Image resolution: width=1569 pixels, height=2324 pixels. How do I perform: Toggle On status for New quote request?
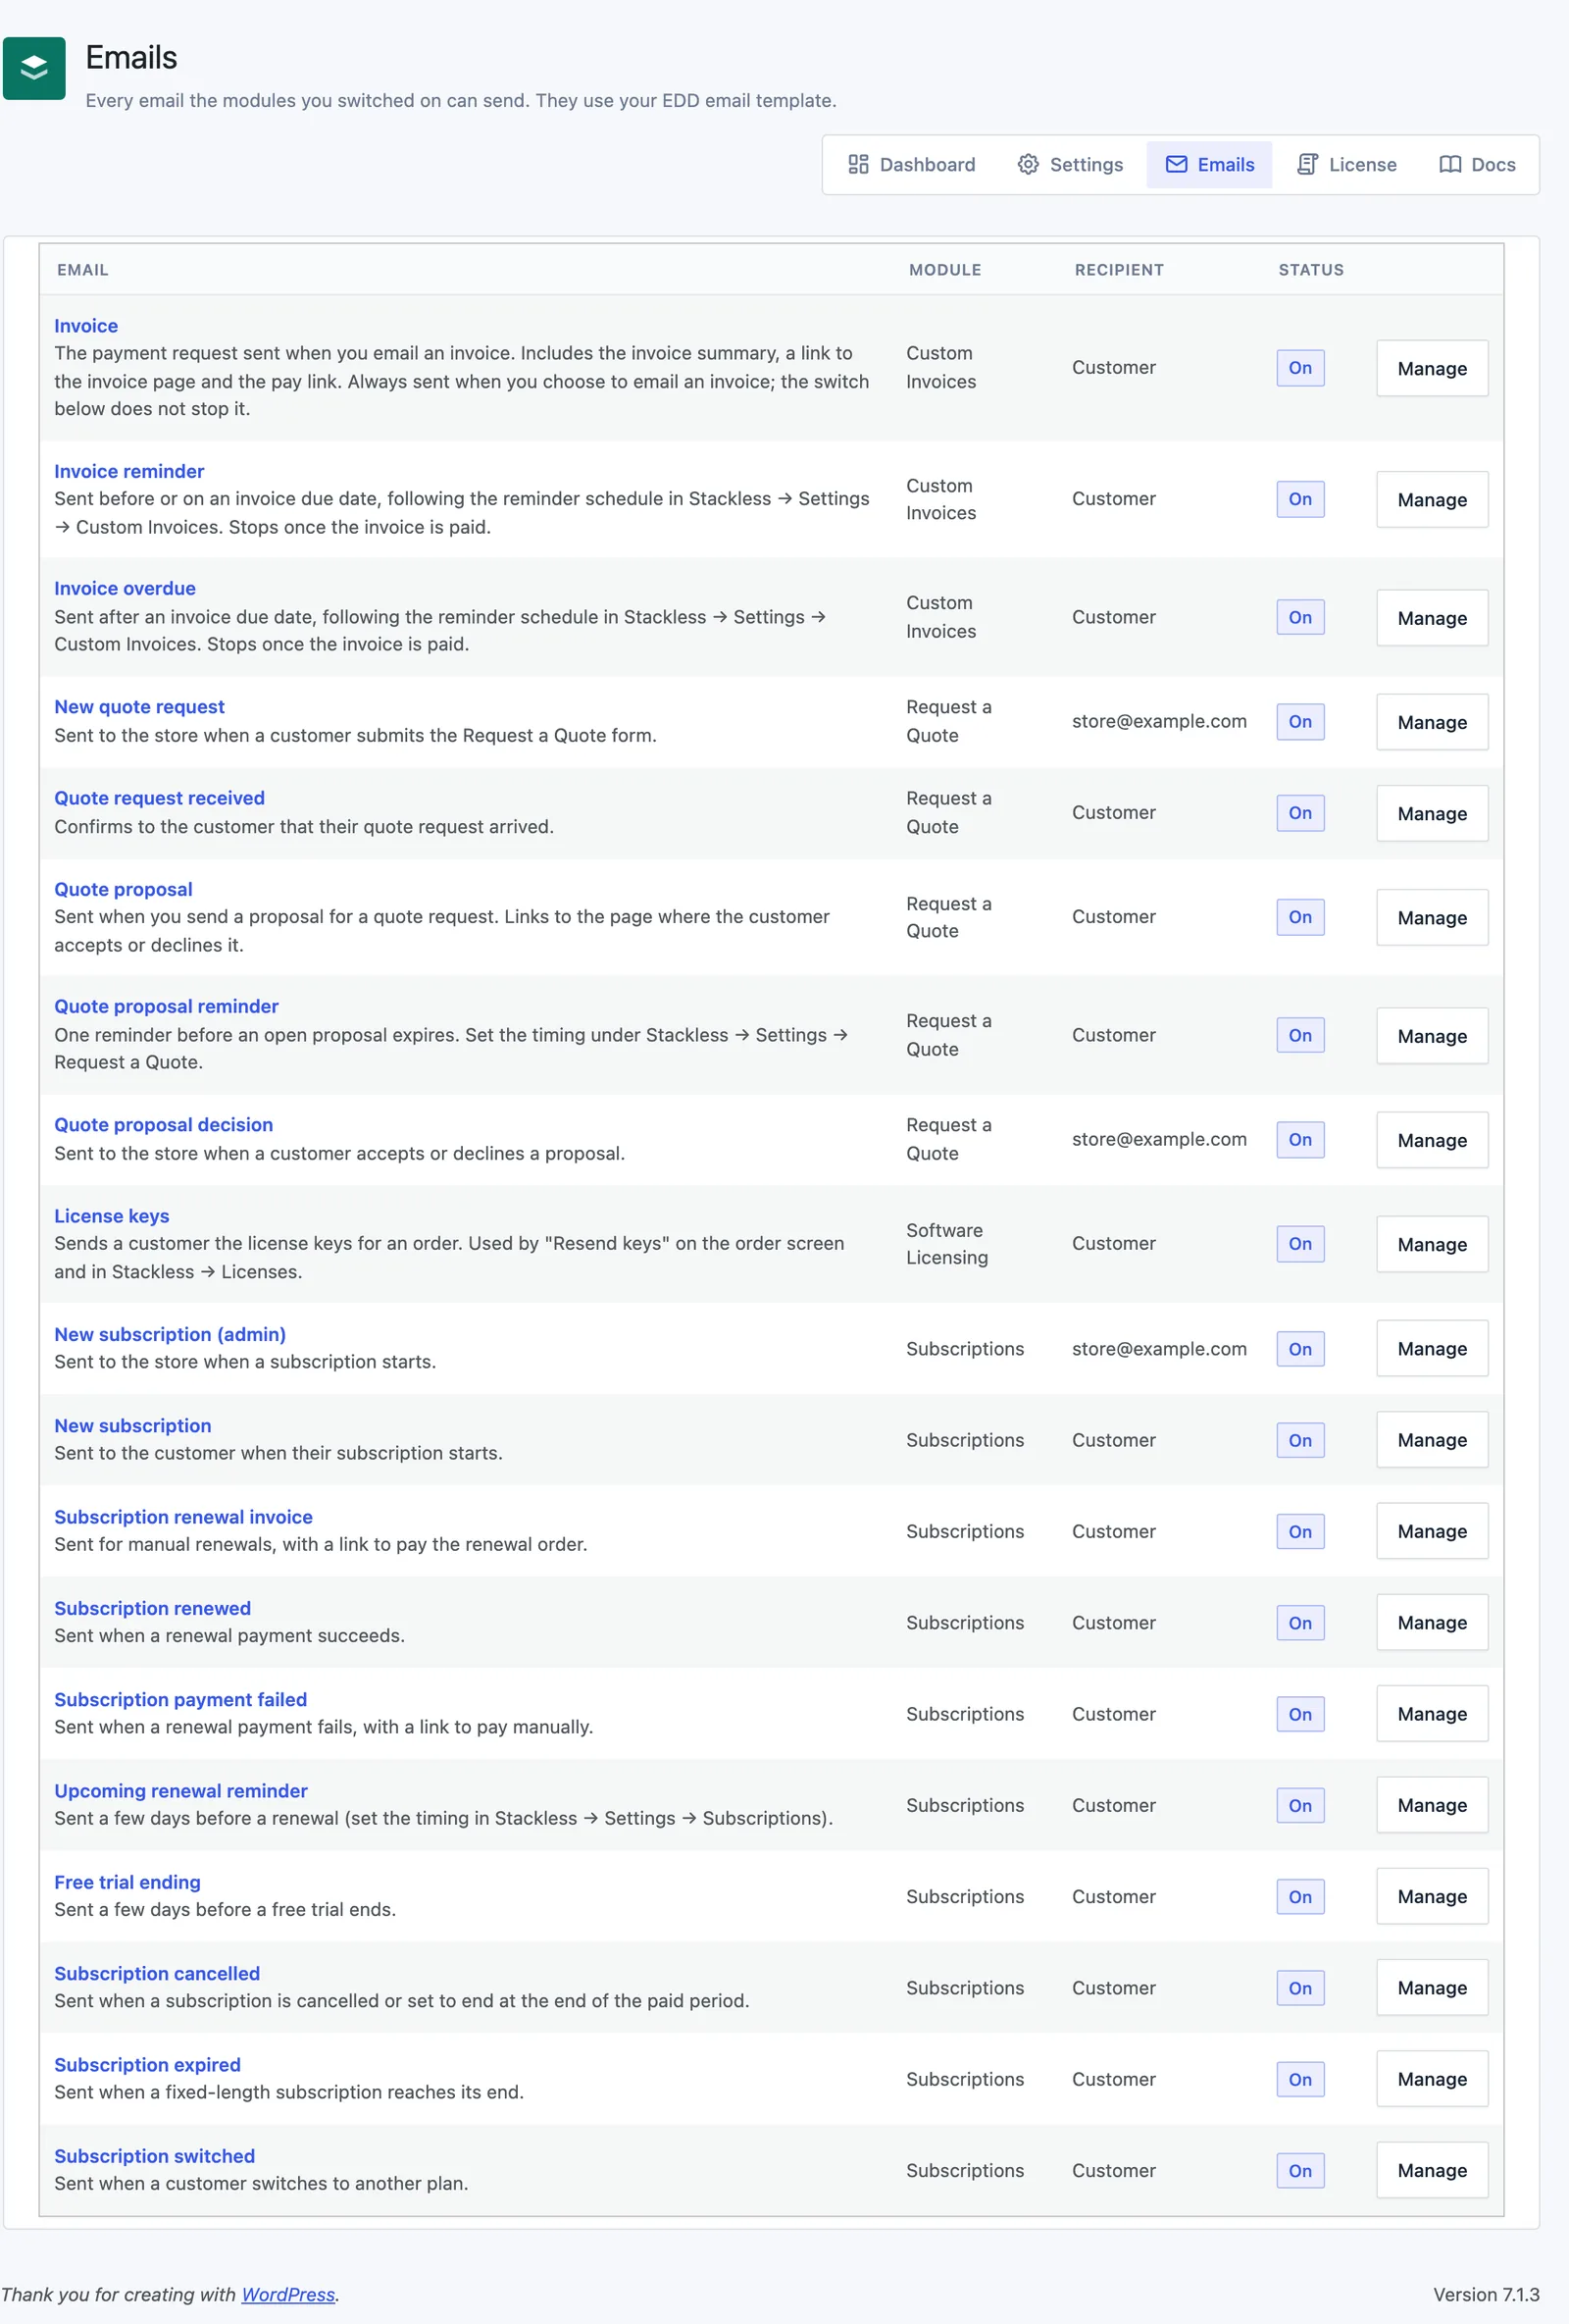(x=1300, y=721)
